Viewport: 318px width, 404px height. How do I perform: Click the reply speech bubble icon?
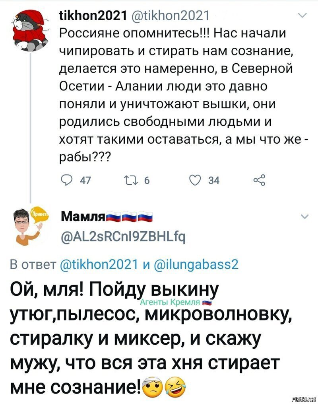pos(67,180)
